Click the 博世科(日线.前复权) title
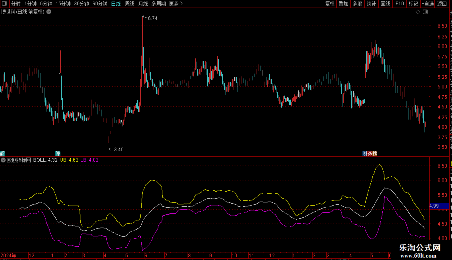This screenshot has width=452, height=260. click(x=23, y=12)
